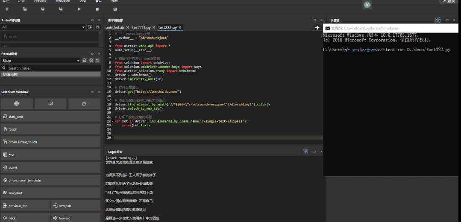Select the test222.py tab

(167, 27)
